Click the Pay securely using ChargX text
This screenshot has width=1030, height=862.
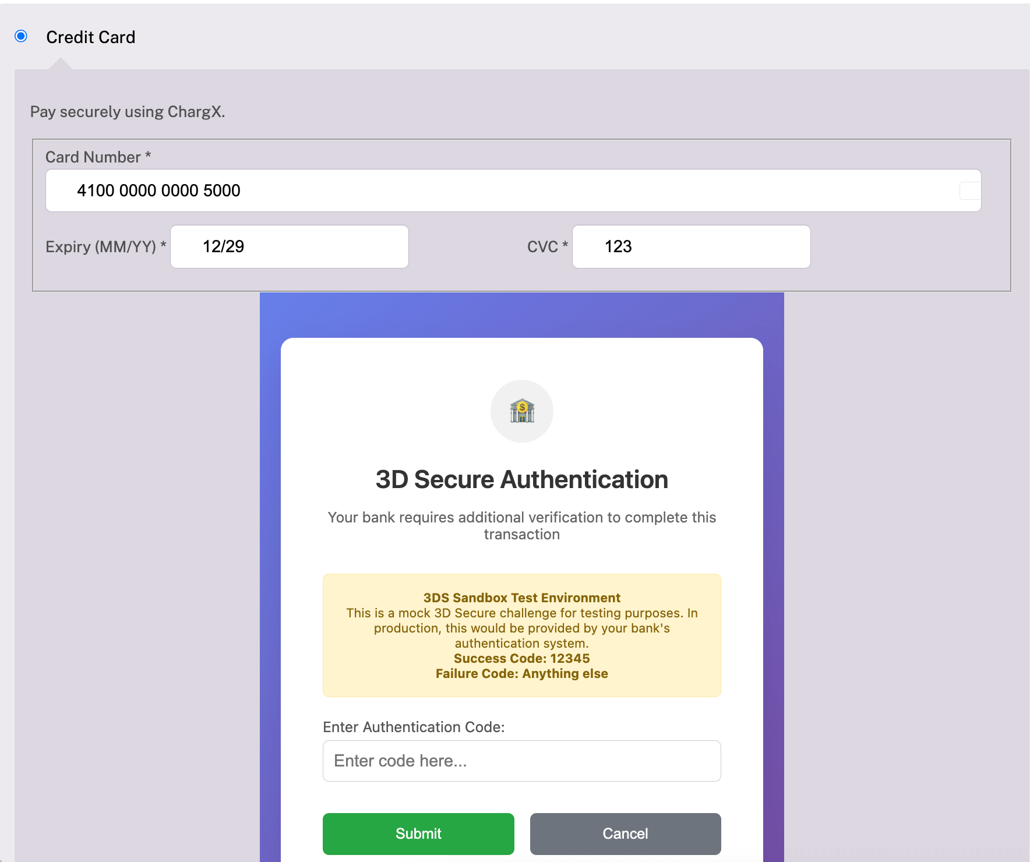pyautogui.click(x=128, y=111)
